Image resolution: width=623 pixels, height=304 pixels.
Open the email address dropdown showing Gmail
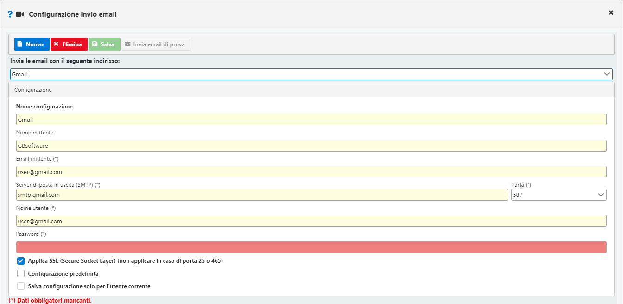pos(311,74)
